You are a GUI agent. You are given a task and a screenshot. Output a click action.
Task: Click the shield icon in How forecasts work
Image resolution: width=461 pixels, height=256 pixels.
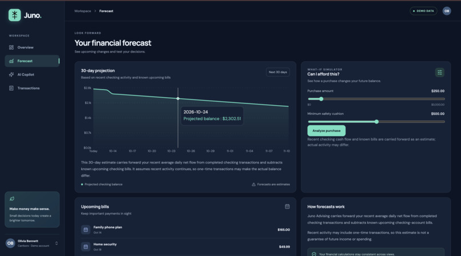coord(313,254)
